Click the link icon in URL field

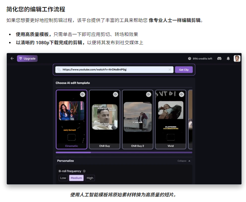pyautogui.click(x=59, y=70)
